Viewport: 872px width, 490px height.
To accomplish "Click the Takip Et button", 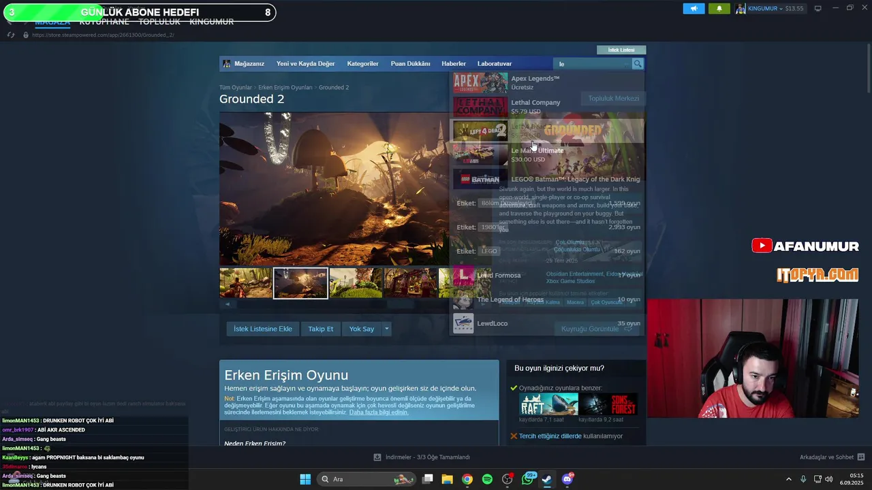I will point(321,329).
